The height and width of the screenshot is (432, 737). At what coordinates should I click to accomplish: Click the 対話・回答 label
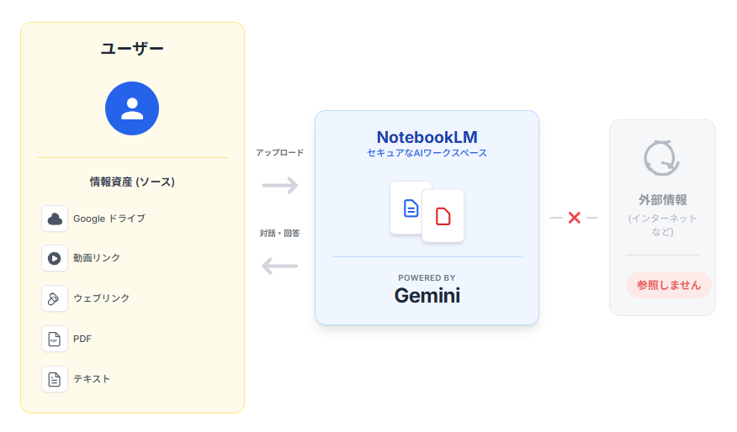point(279,234)
